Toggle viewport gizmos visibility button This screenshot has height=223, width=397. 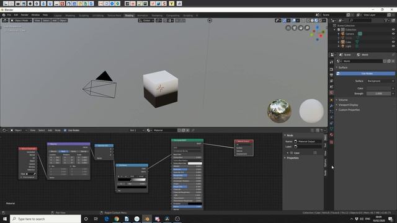tap(284, 20)
